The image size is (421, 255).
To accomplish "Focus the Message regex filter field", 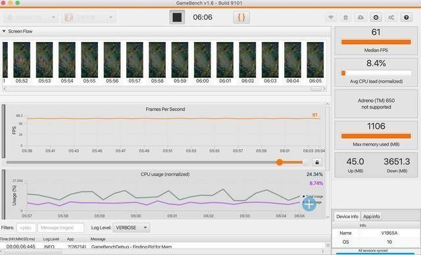I will pyautogui.click(x=61, y=227).
